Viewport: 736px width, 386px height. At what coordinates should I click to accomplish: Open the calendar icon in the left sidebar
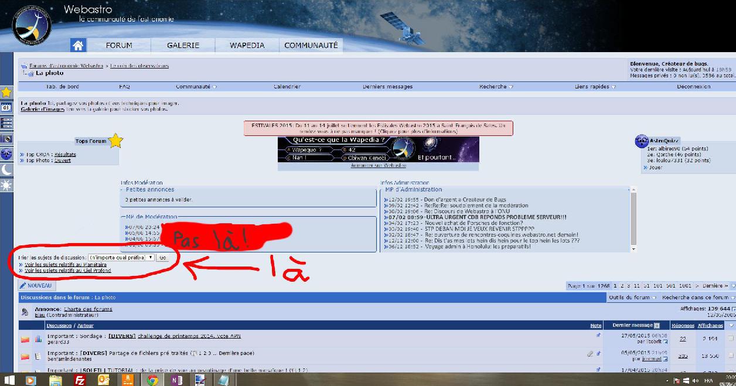(6, 107)
